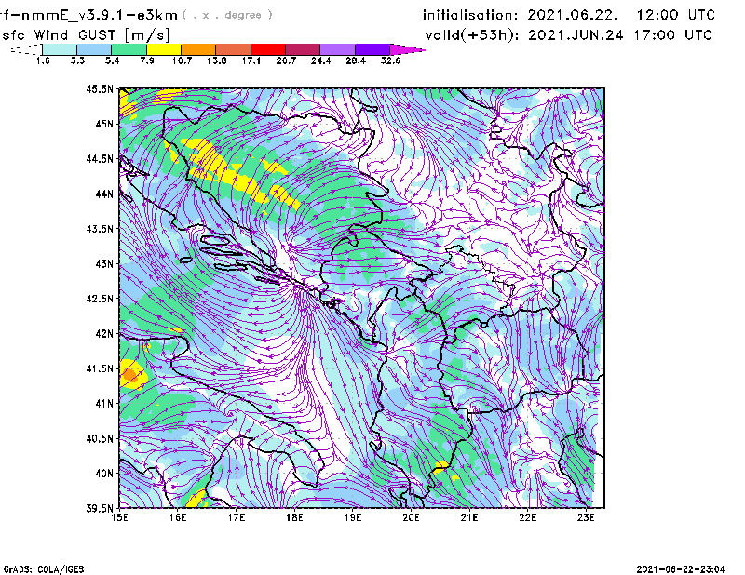Click the crimson 20.7–24.4 legend swatch
The height and width of the screenshot is (575, 745).
304,49
